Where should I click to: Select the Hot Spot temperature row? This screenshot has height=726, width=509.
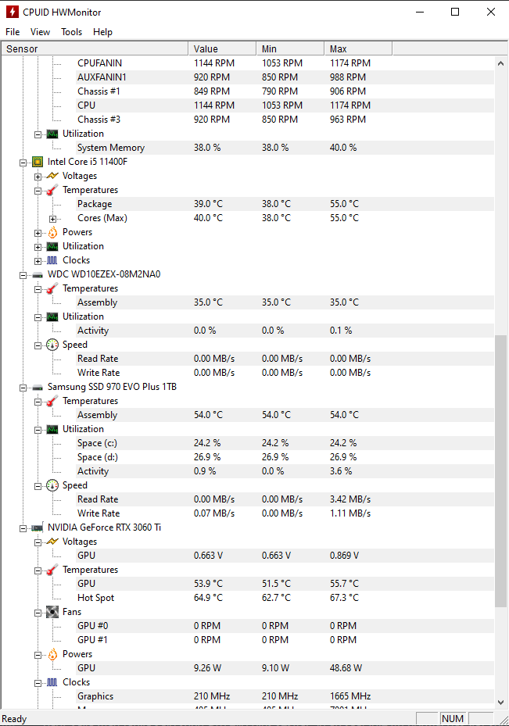[95, 598]
